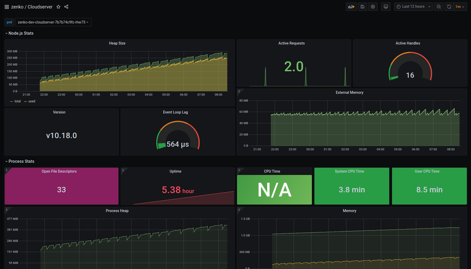Open the Active Requests panel title menu
The width and height of the screenshot is (471, 269).
tap(291, 43)
